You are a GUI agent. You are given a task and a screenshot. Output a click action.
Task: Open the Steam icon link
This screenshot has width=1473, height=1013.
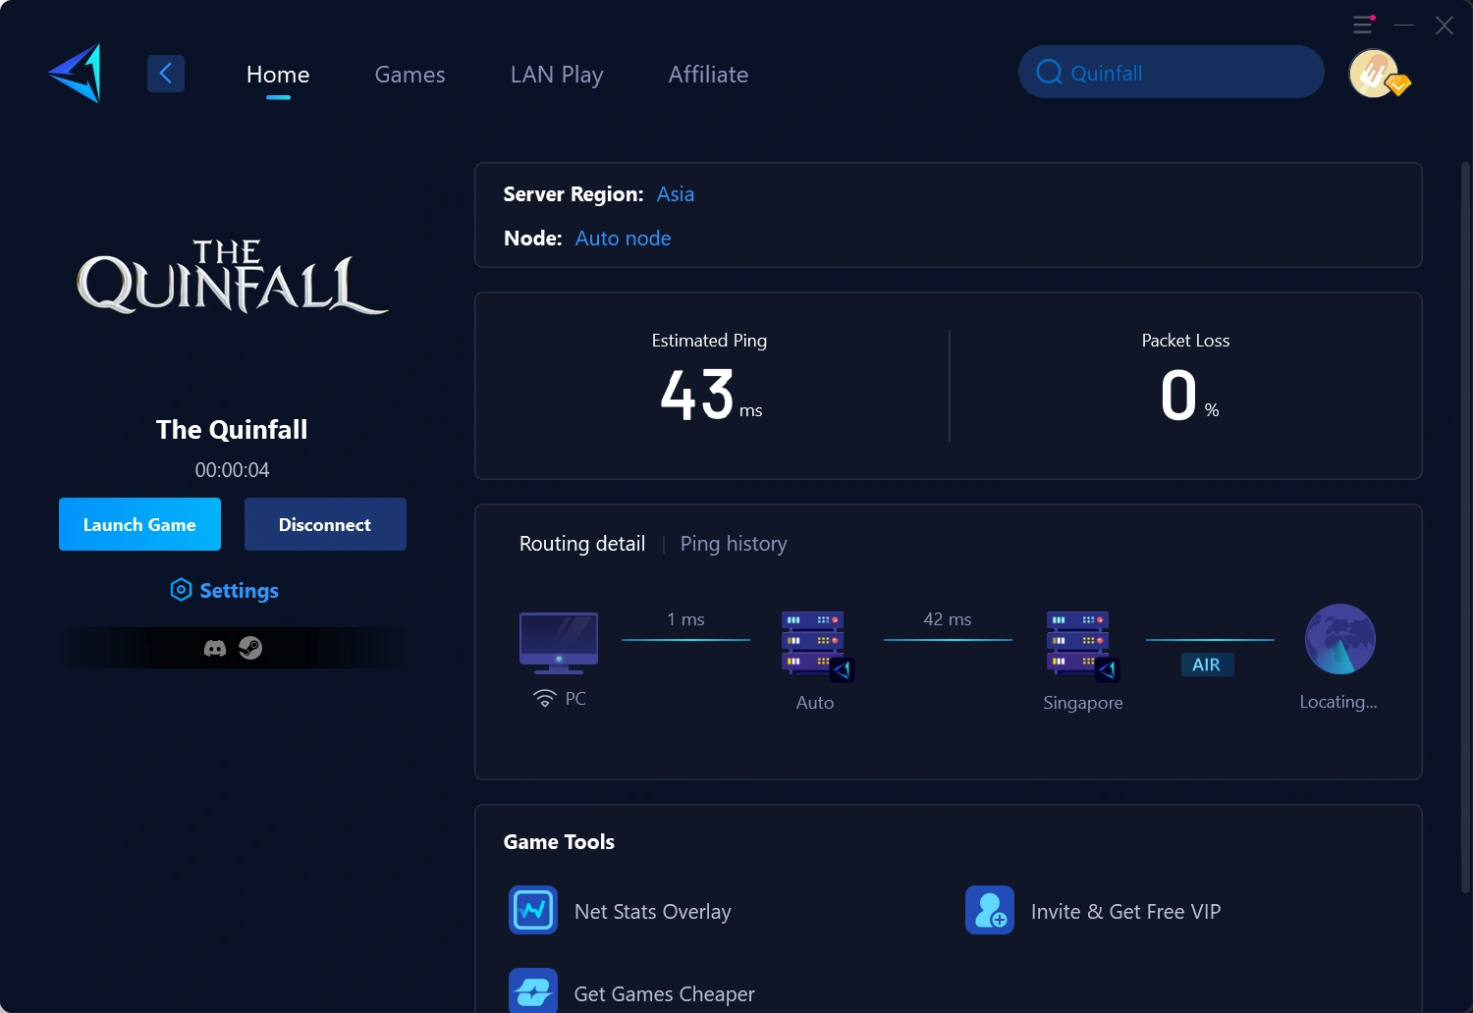250,648
